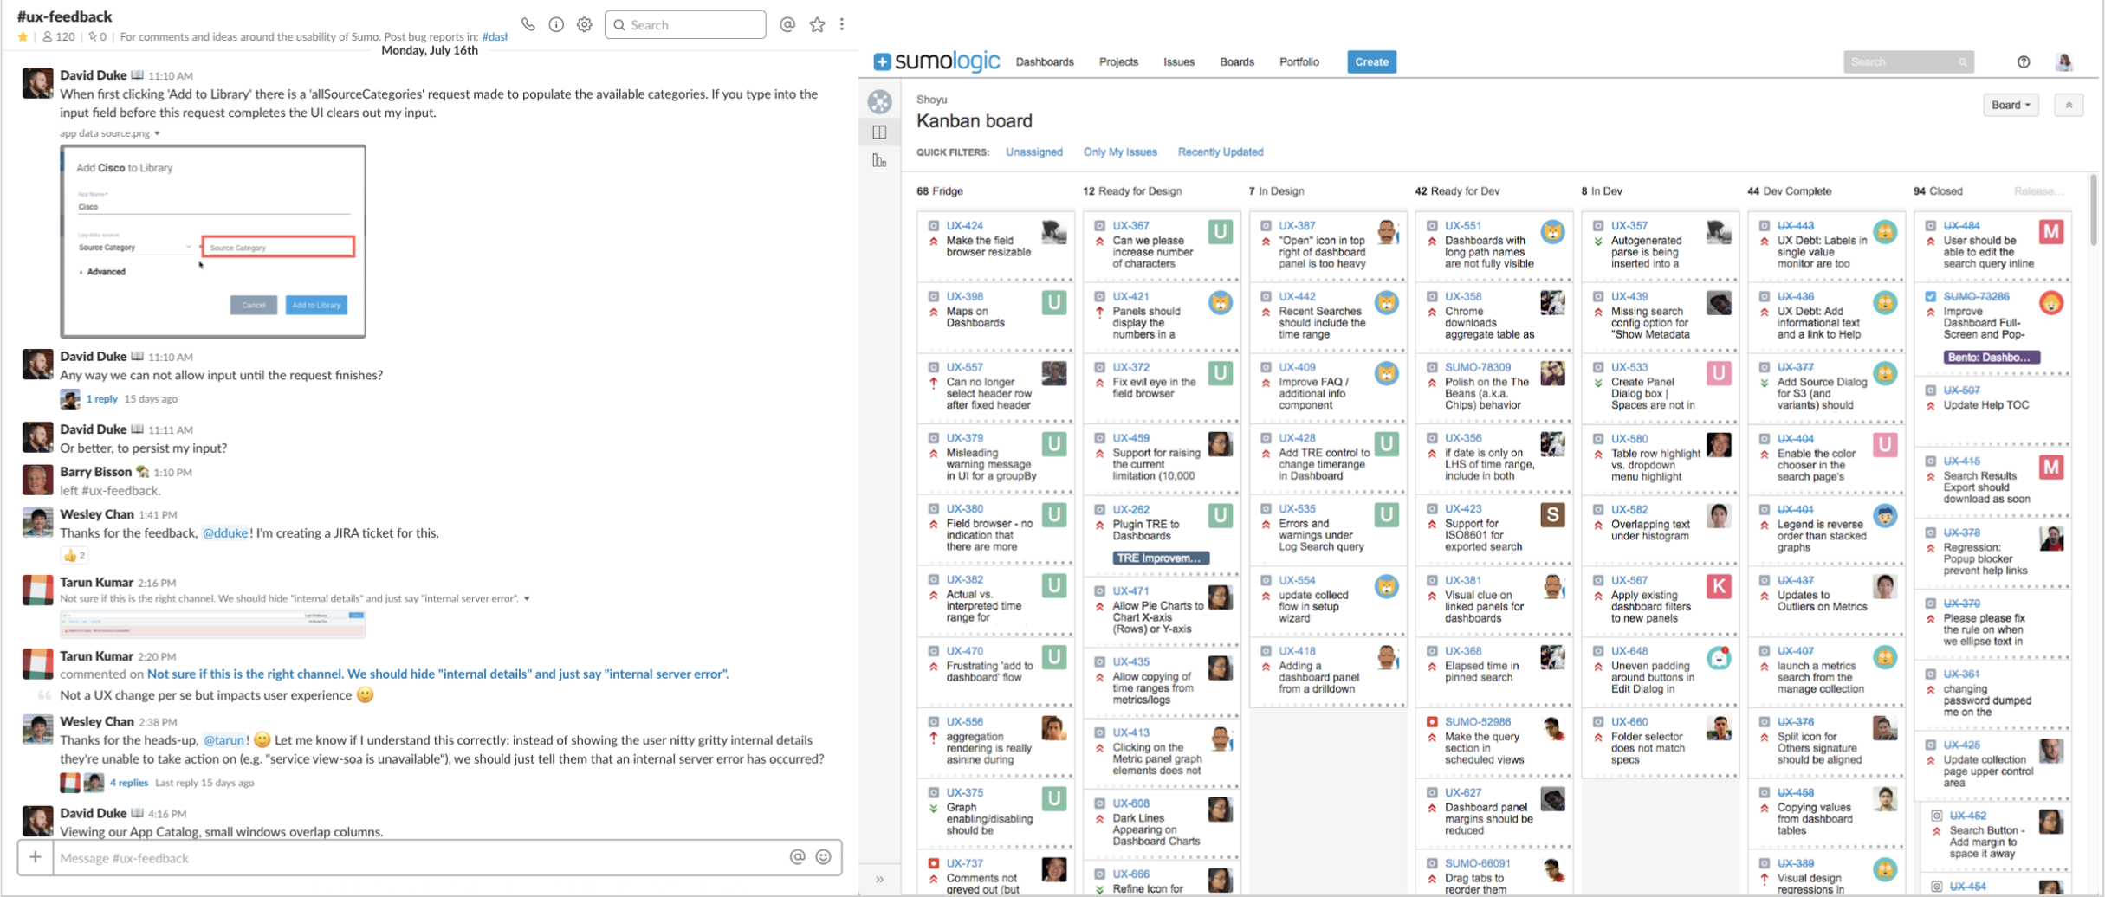
Task: Apply the Unassigned quick filter
Action: tap(1033, 152)
